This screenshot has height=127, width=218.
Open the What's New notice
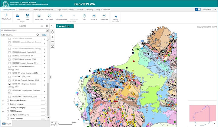6,17
